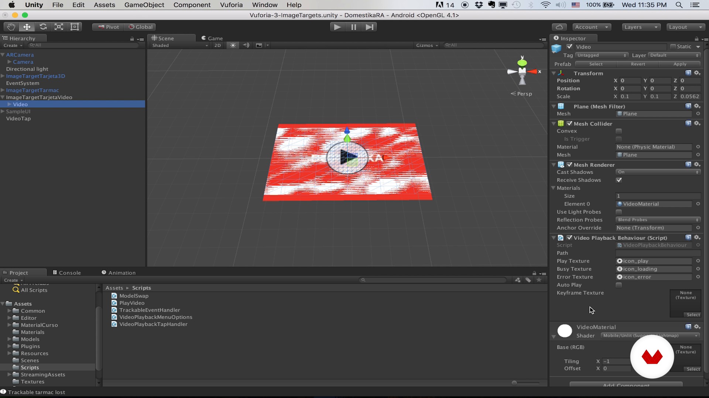709x398 pixels.
Task: Uncheck Receive Shadows
Action: pyautogui.click(x=619, y=180)
